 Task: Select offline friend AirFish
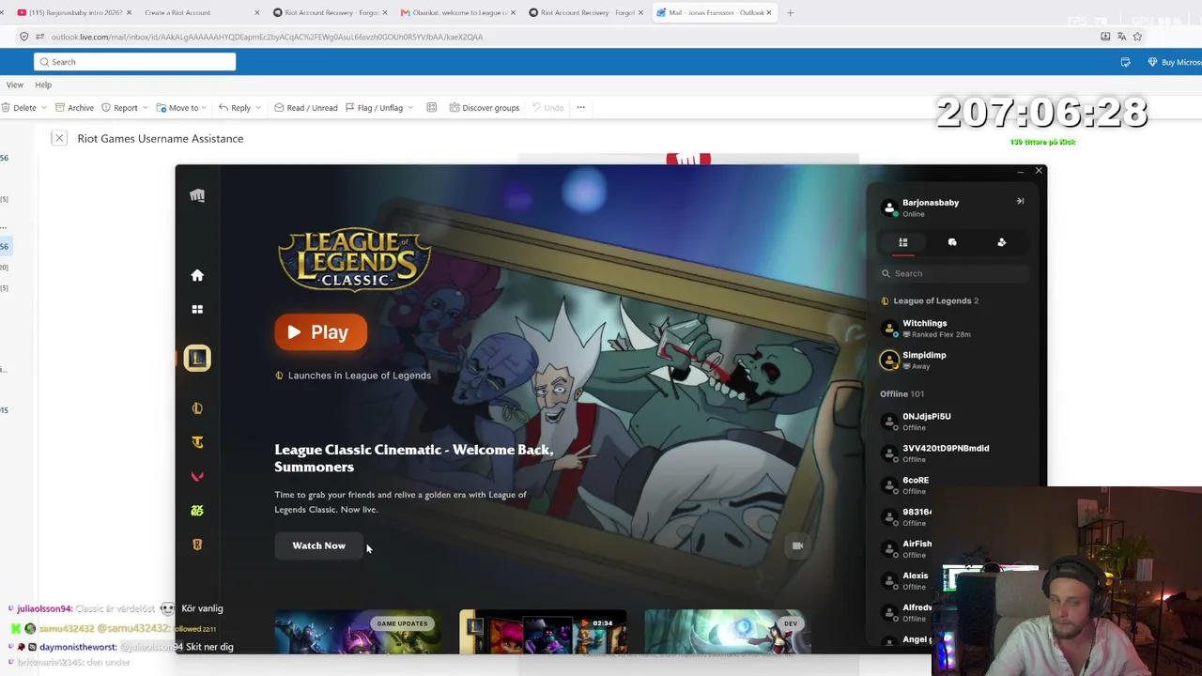coord(906,548)
